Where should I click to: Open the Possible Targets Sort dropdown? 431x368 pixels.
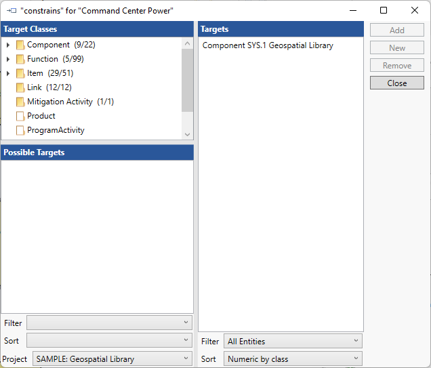pyautogui.click(x=109, y=340)
